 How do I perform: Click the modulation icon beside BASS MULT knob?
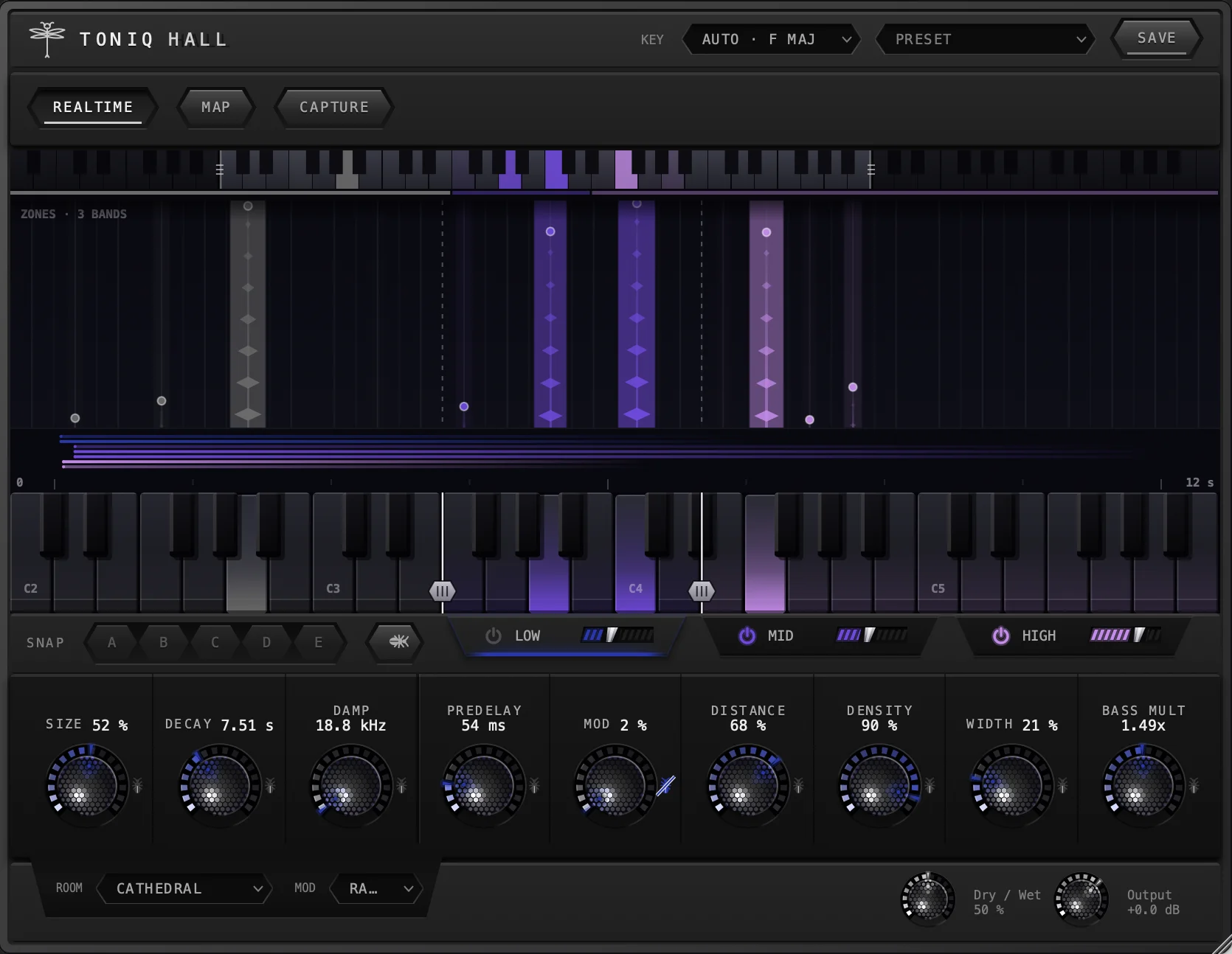click(1194, 786)
